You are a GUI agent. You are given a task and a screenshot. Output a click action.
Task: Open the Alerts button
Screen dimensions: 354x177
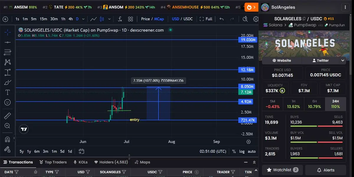coord(326,170)
